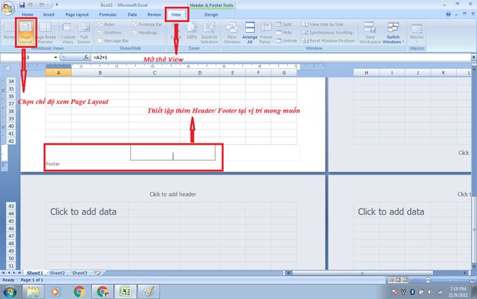Hide the current window
This screenshot has width=477, height=299.
283,33
